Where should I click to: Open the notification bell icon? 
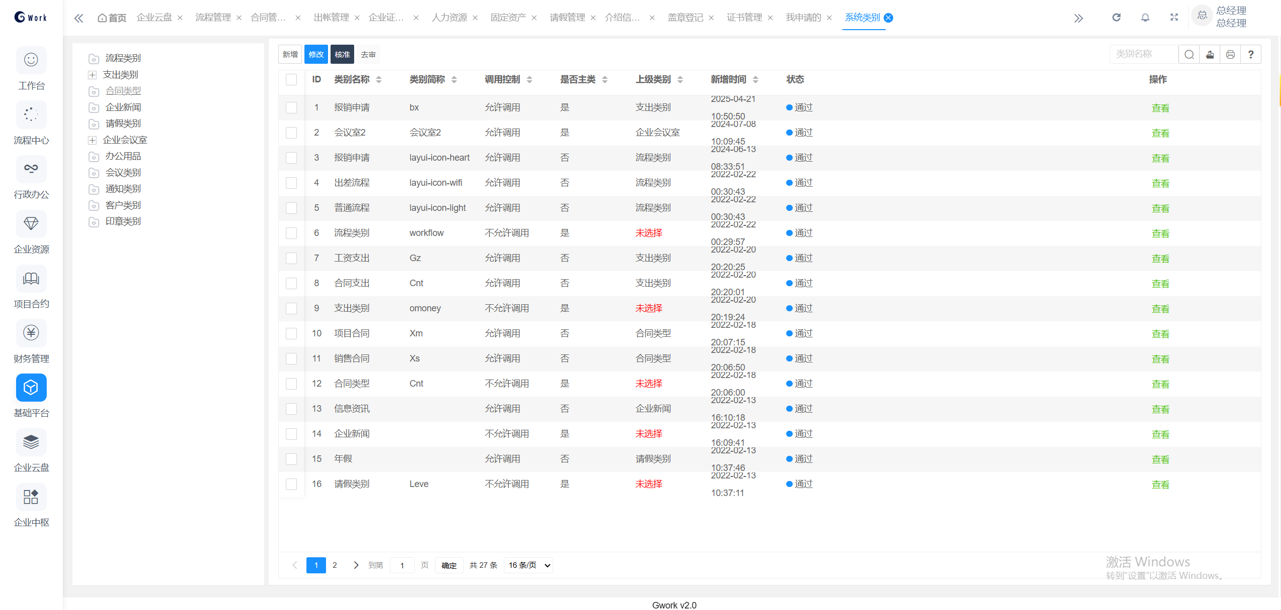click(1145, 18)
